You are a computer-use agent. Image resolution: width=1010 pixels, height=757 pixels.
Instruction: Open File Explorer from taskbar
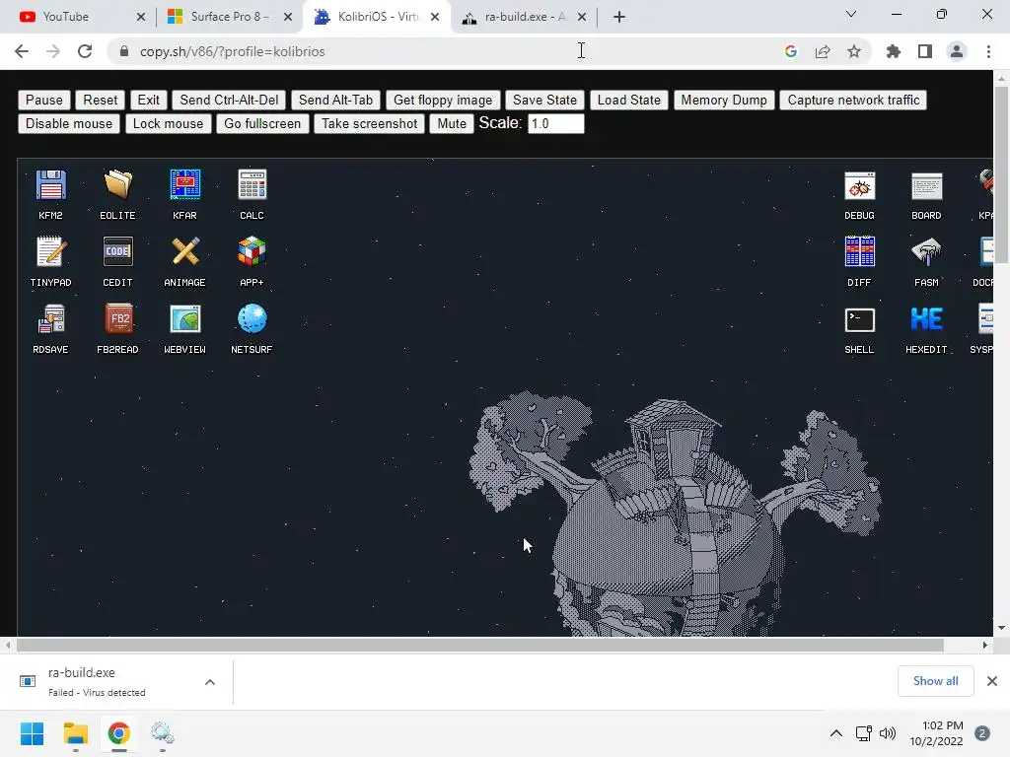tap(75, 733)
